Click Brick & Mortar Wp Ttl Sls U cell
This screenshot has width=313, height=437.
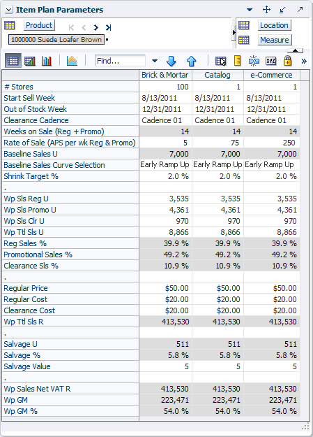tap(165, 232)
